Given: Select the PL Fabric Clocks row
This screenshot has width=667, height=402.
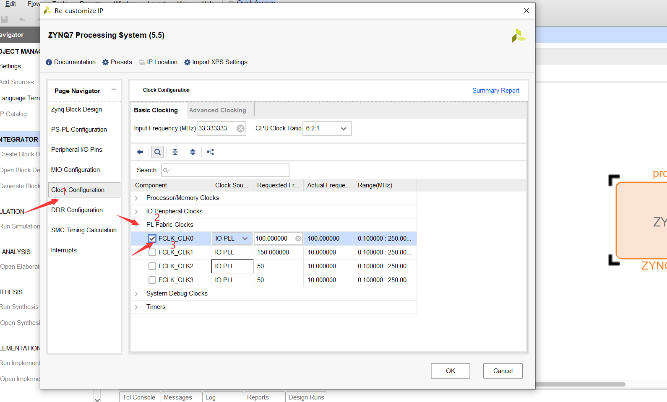Looking at the screenshot, I should (274, 225).
